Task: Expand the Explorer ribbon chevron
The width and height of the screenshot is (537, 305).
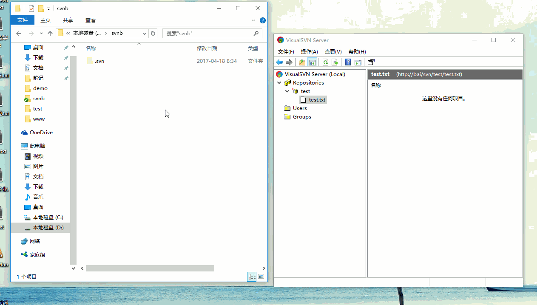Action: coord(254,20)
